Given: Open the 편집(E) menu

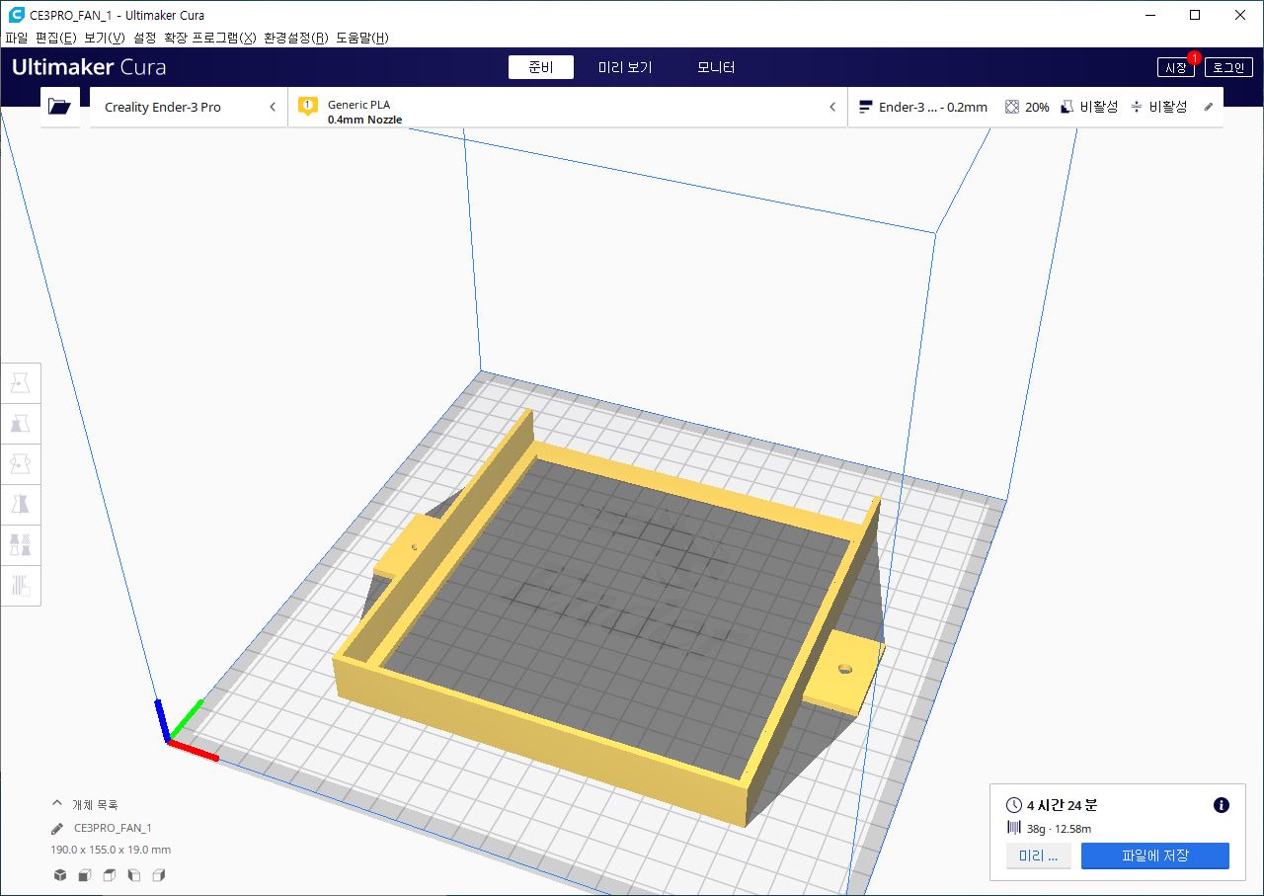Looking at the screenshot, I should click(55, 38).
